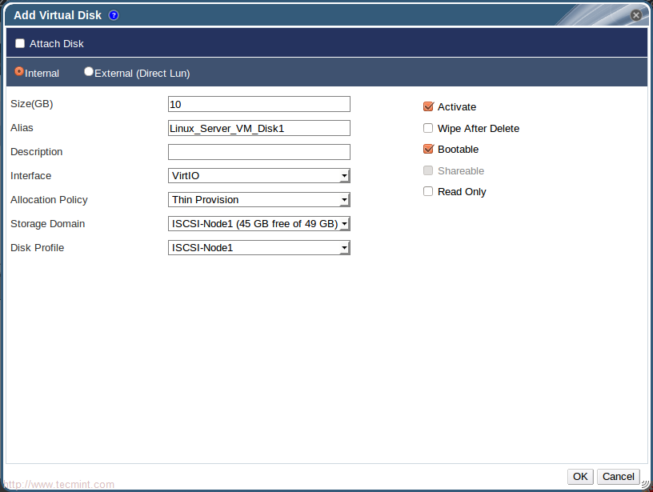Select the Internal disk radio button

click(19, 72)
